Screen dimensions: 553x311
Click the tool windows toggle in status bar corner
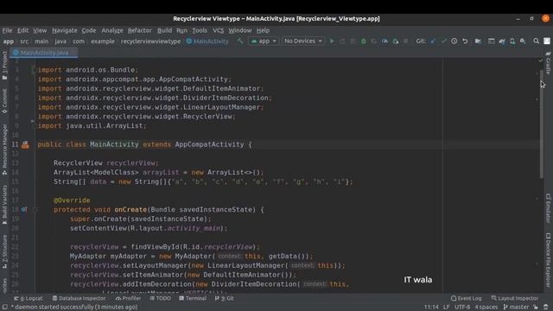click(5, 308)
